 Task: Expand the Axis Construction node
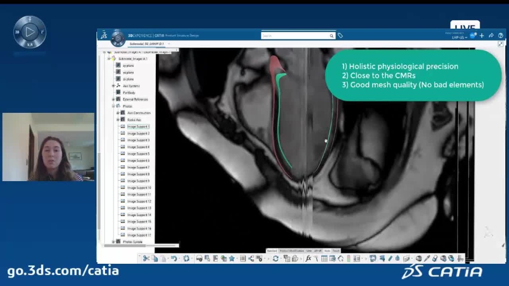[118, 113]
